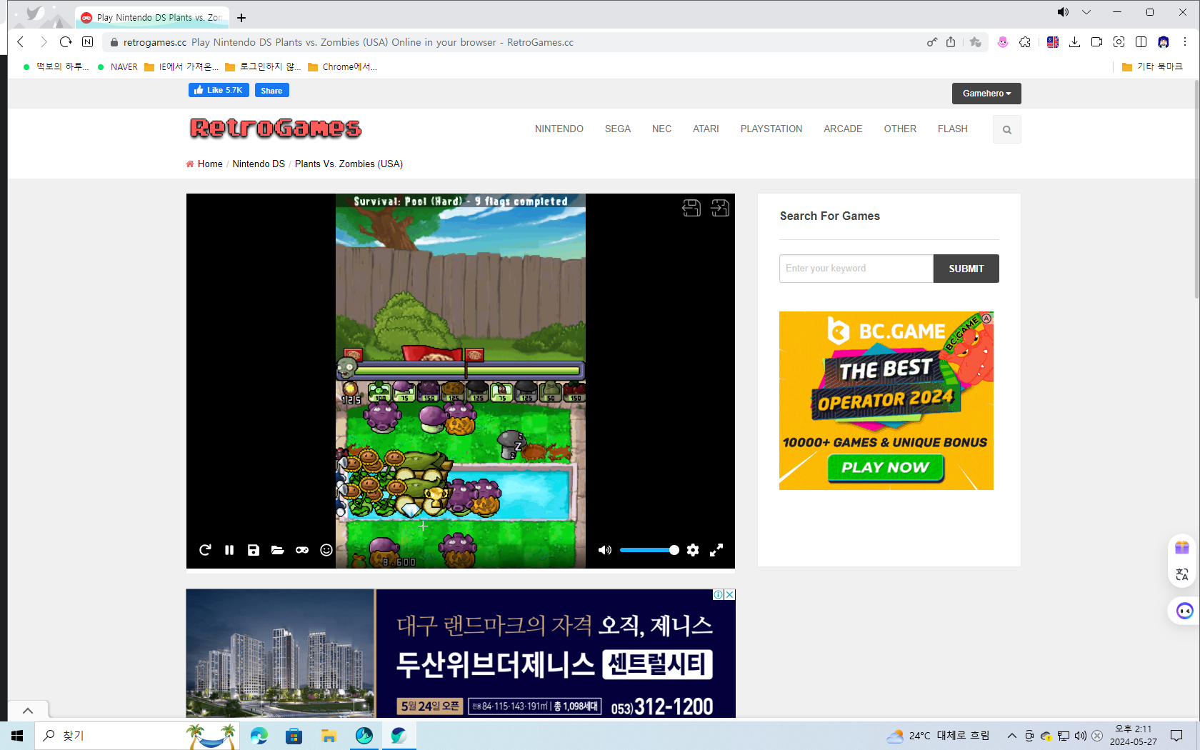Open the notification center icon
Screen dimensions: 1200x750
[1176, 736]
